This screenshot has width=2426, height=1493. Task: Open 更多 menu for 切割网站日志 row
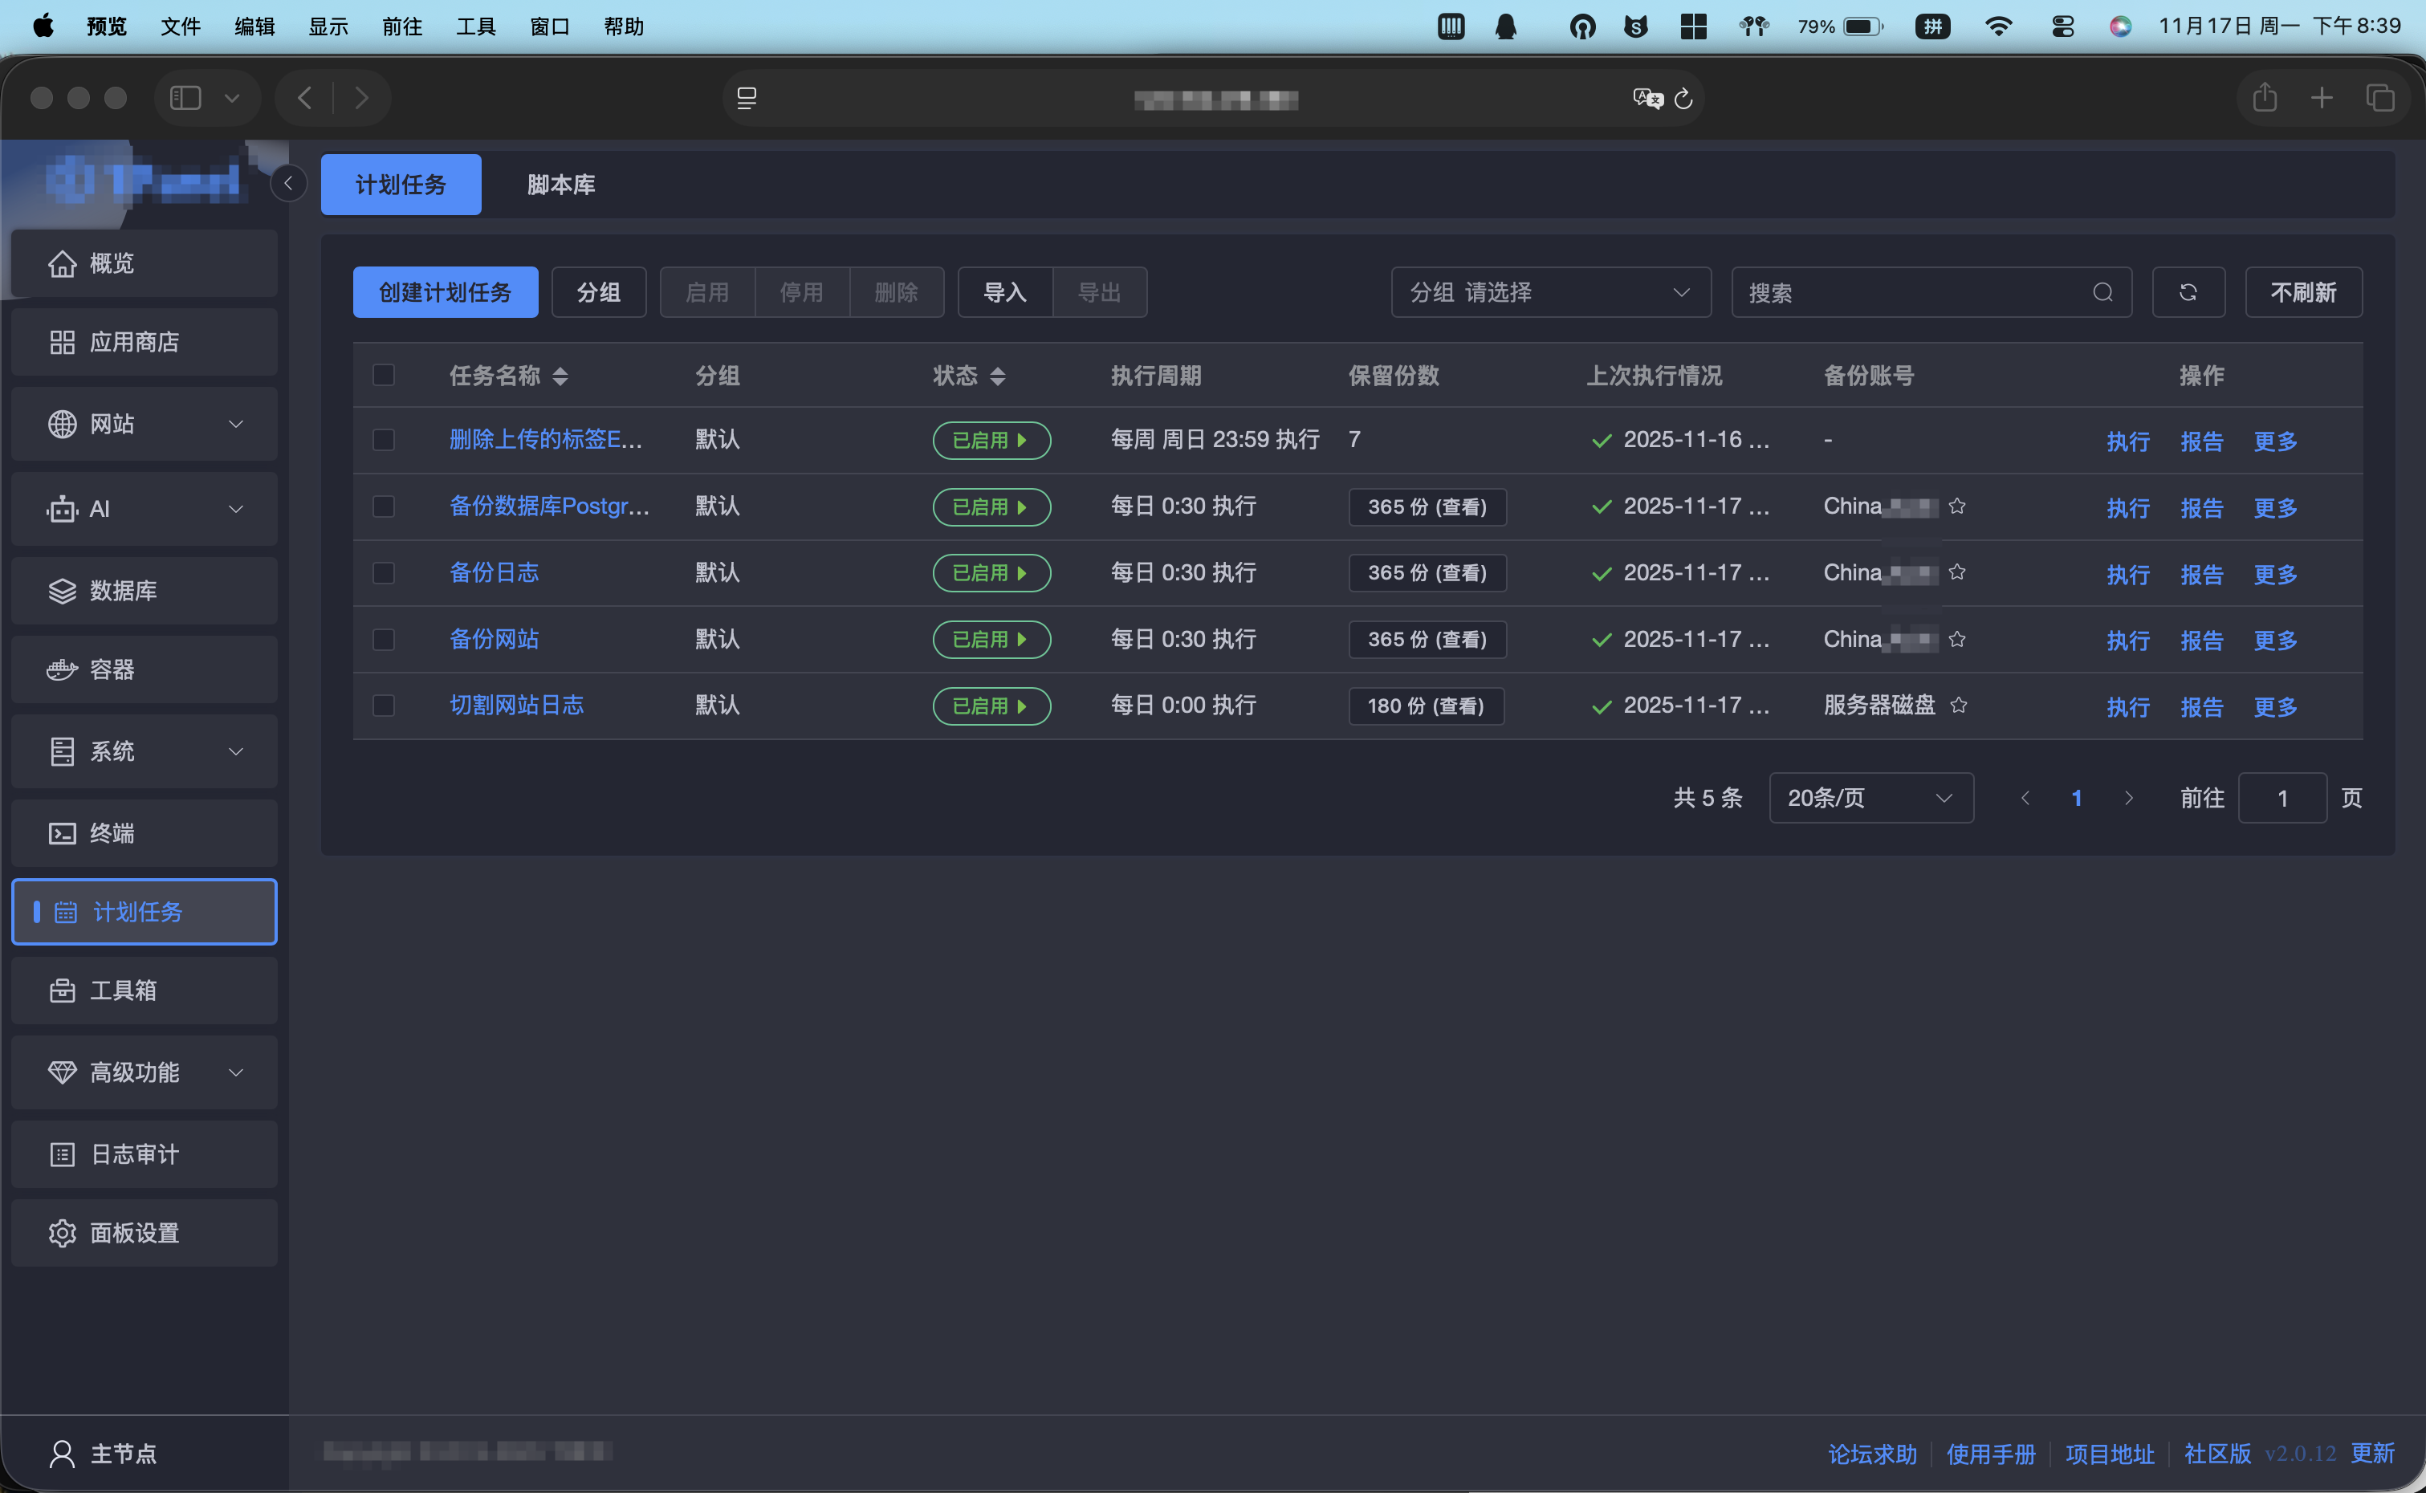coord(2276,706)
